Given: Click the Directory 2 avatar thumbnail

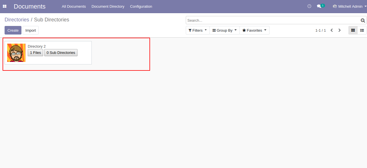Looking at the screenshot, I should pyautogui.click(x=16, y=53).
